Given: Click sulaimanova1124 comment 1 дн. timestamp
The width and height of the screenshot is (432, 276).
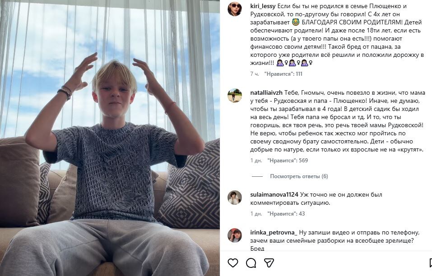Looking at the screenshot, I should click(256, 214).
